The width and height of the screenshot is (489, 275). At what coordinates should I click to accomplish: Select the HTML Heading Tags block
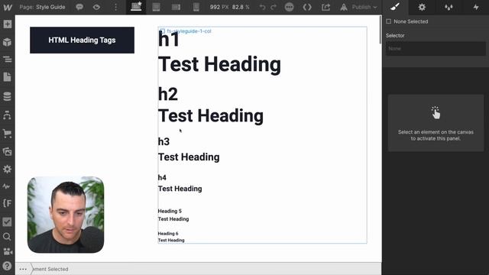coord(82,40)
